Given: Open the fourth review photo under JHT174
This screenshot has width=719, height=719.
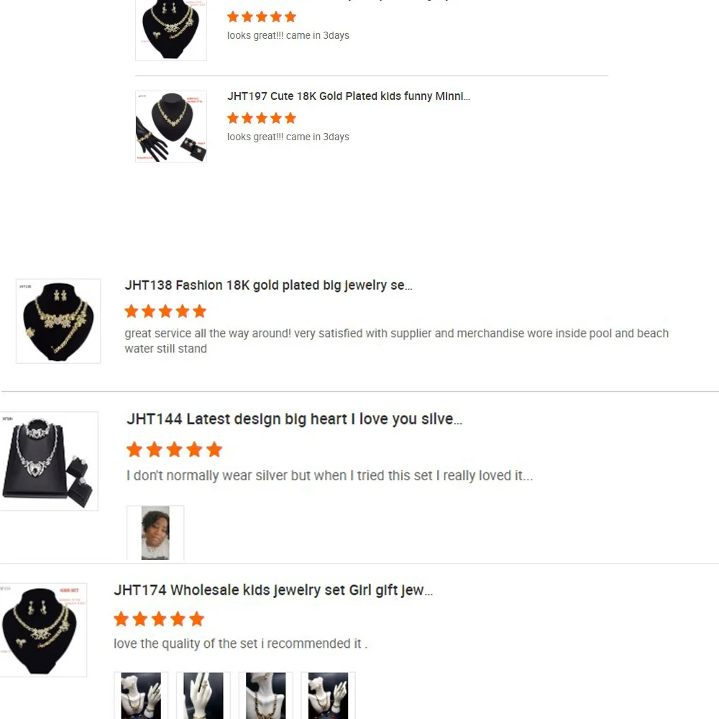Looking at the screenshot, I should point(329,695).
